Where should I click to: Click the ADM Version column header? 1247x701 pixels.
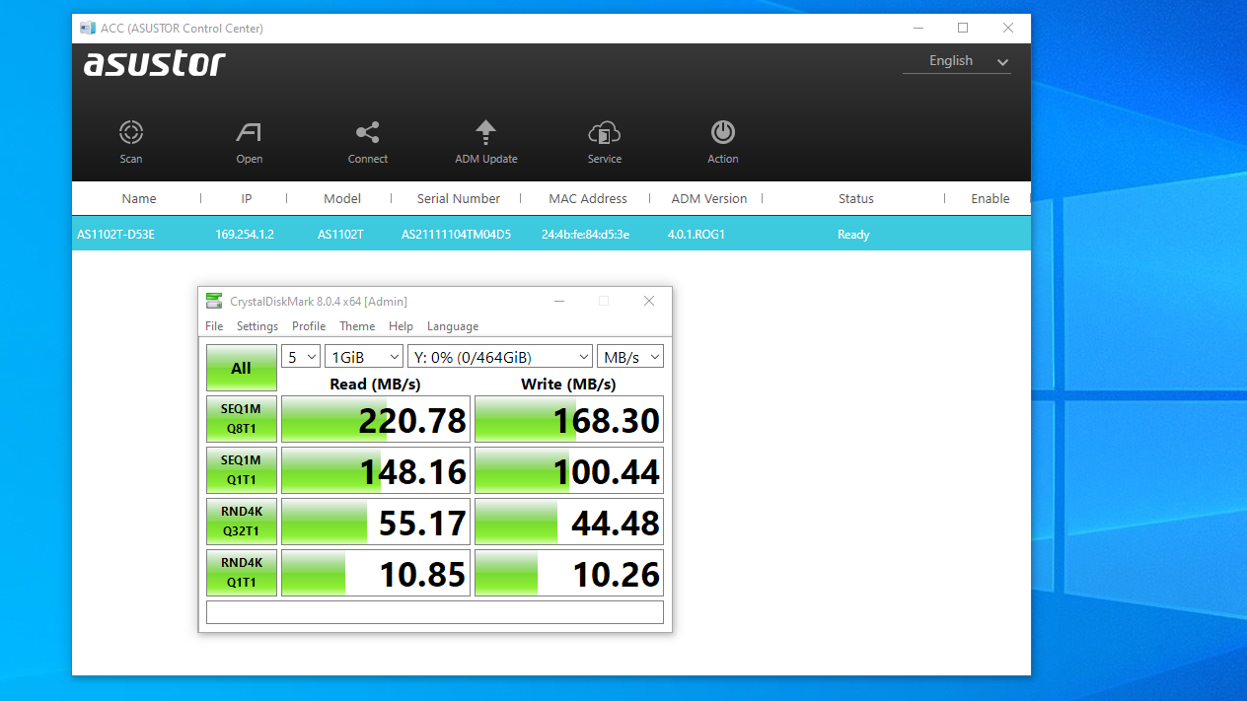pyautogui.click(x=709, y=198)
